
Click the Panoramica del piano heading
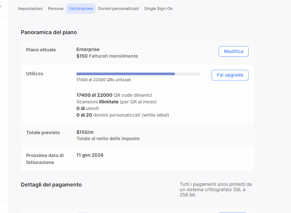pyautogui.click(x=49, y=32)
